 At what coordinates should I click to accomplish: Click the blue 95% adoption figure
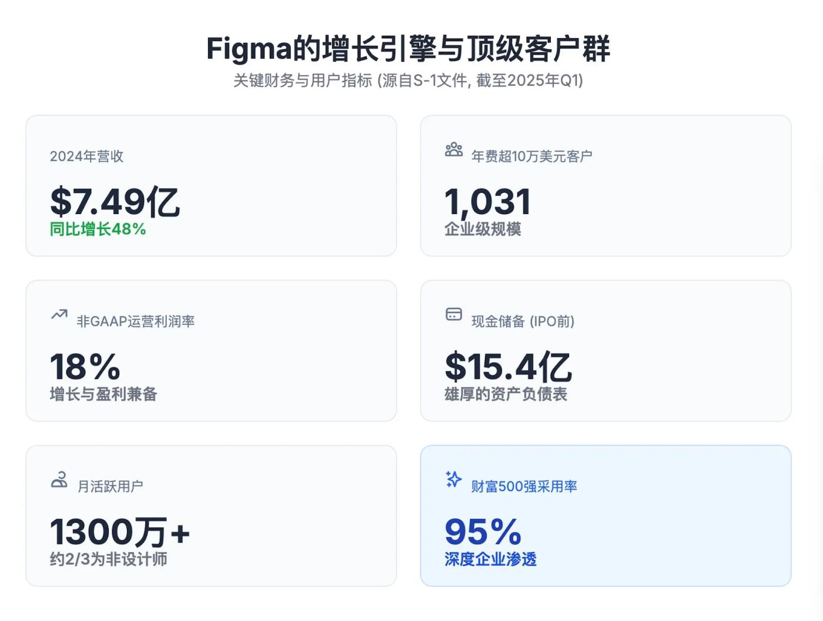click(x=483, y=532)
